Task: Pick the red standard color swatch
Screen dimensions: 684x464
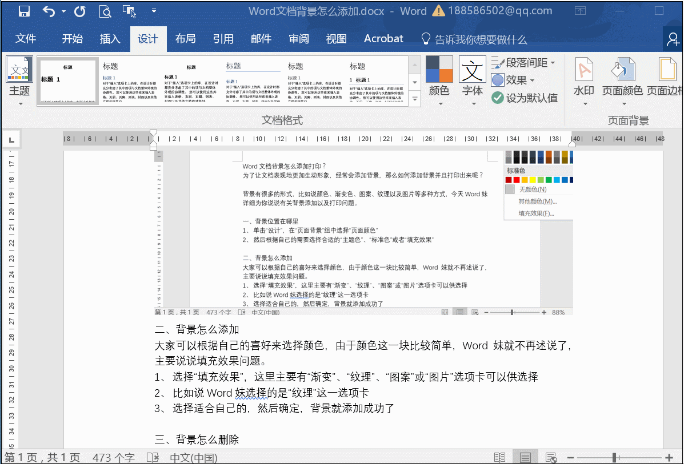Action: coord(517,179)
